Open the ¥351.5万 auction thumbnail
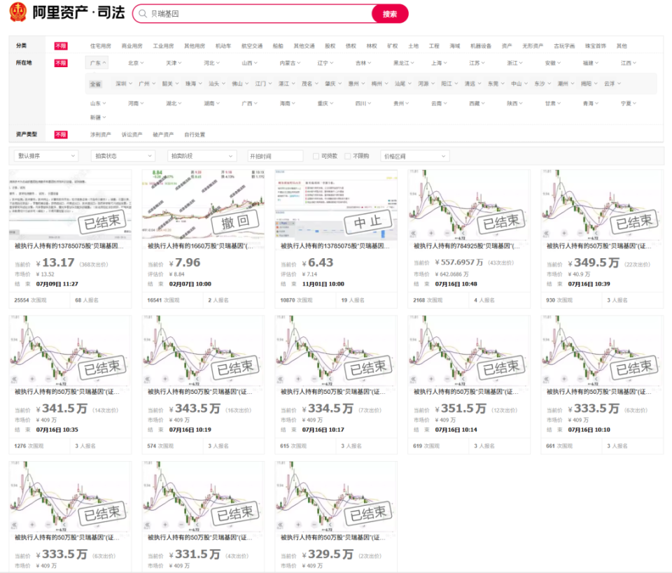Image resolution: width=672 pixels, height=573 pixels. click(469, 351)
